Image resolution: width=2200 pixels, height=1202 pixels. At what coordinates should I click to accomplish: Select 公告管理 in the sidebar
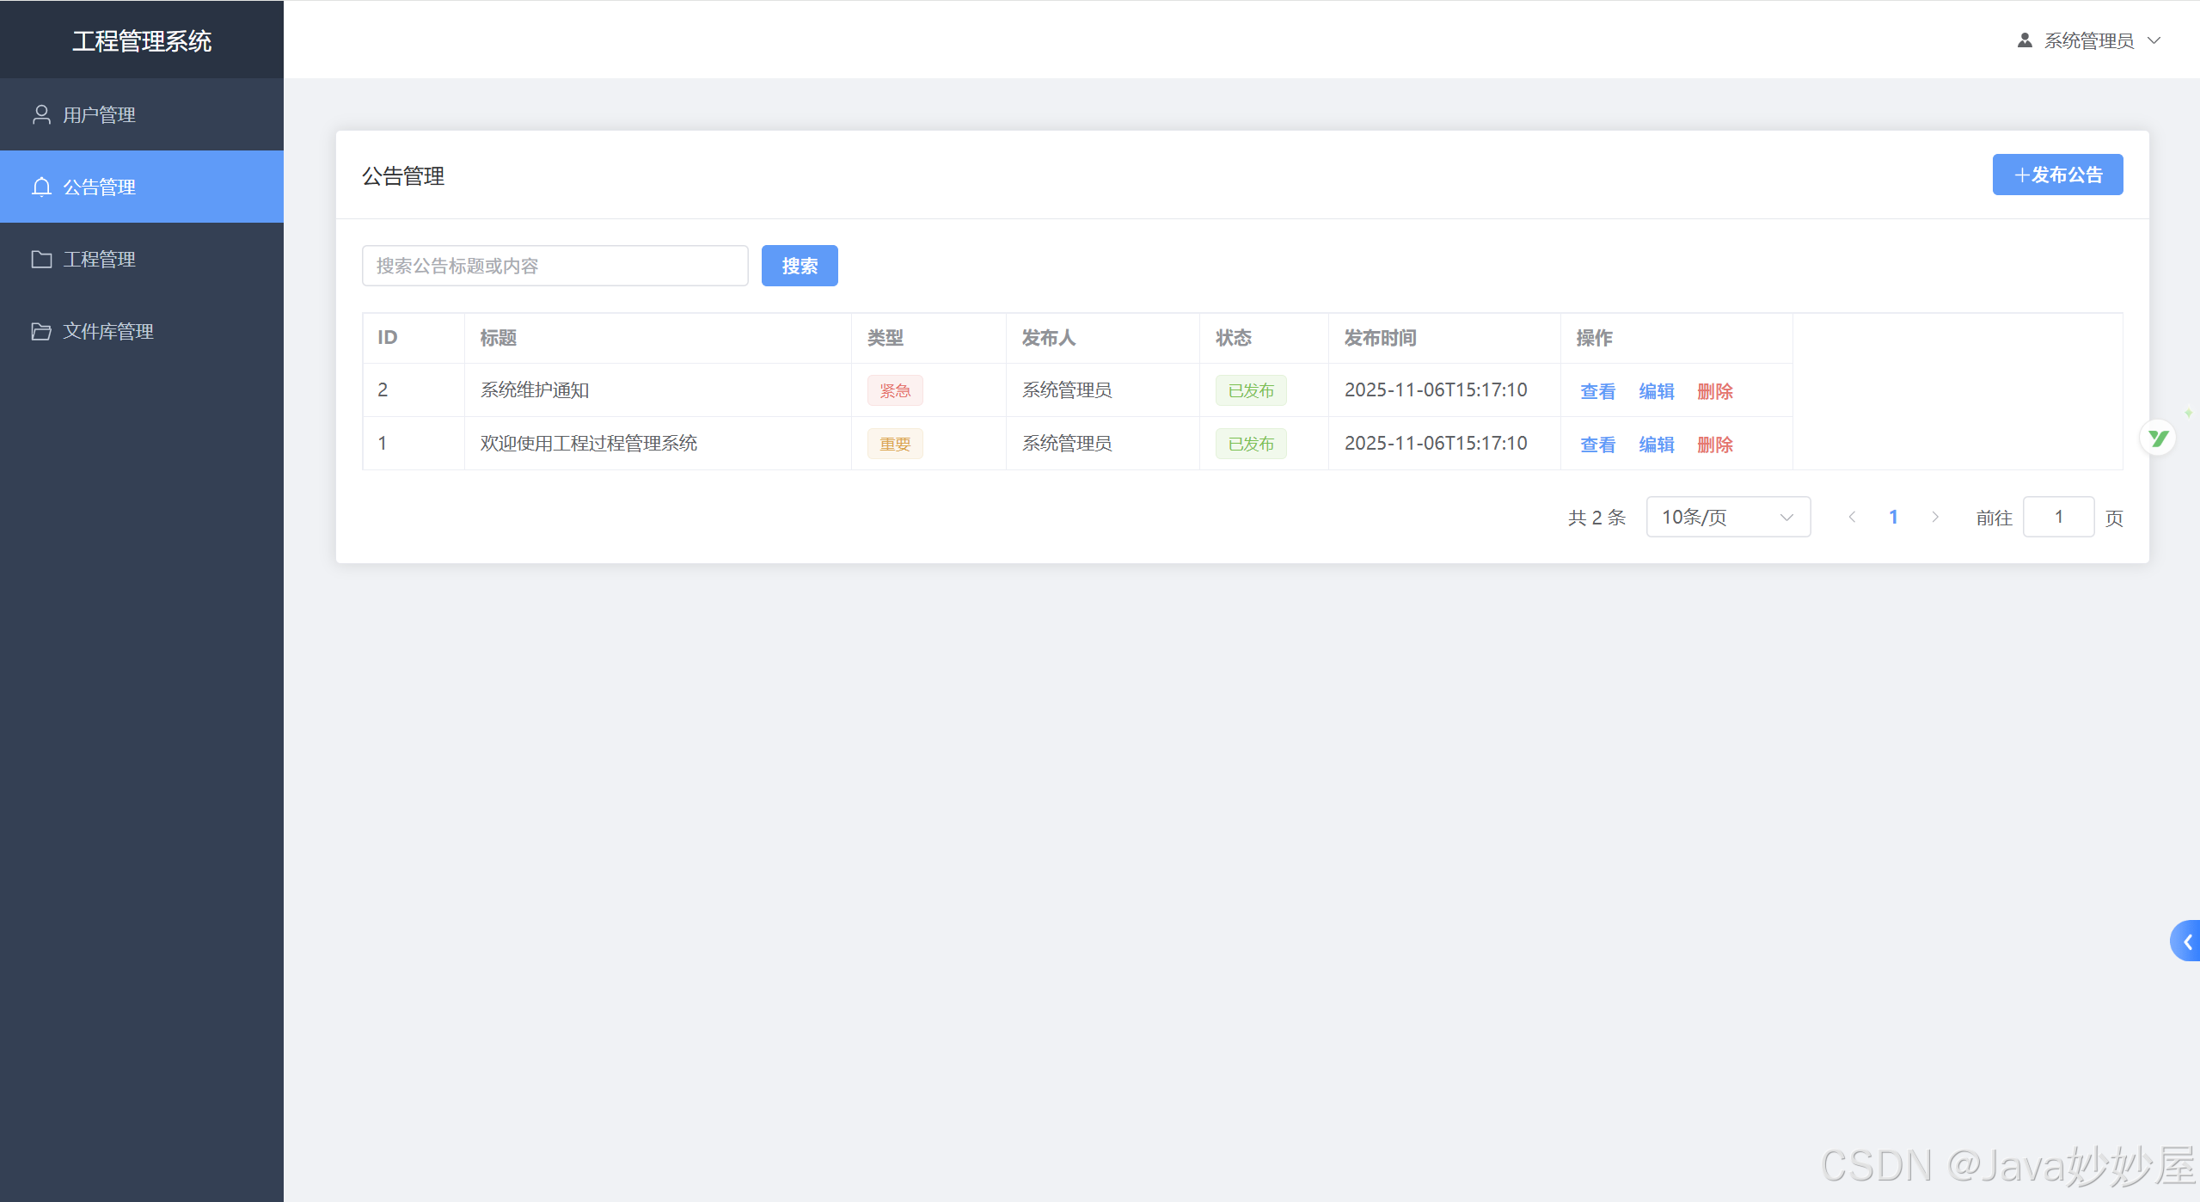142,187
